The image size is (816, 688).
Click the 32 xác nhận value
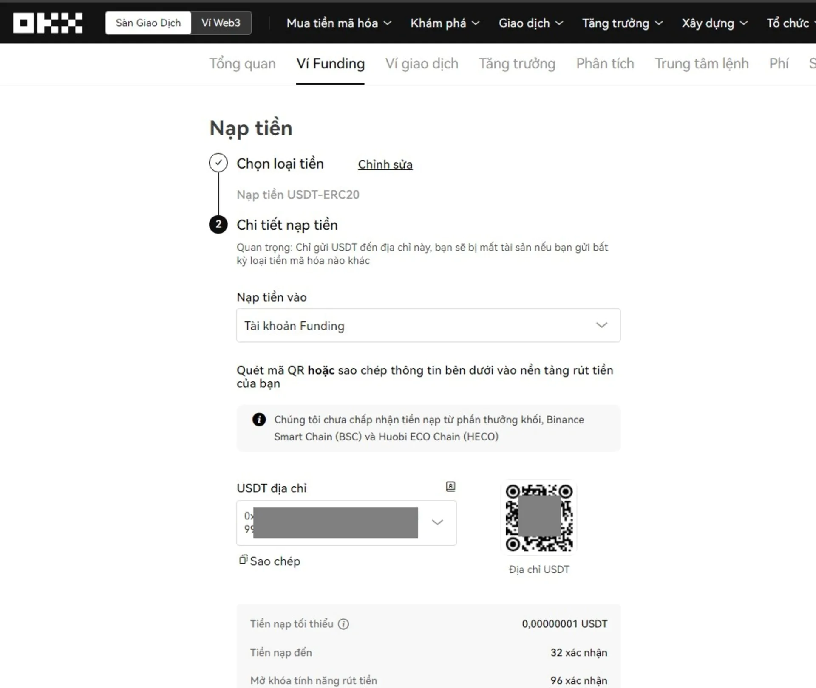tap(579, 653)
